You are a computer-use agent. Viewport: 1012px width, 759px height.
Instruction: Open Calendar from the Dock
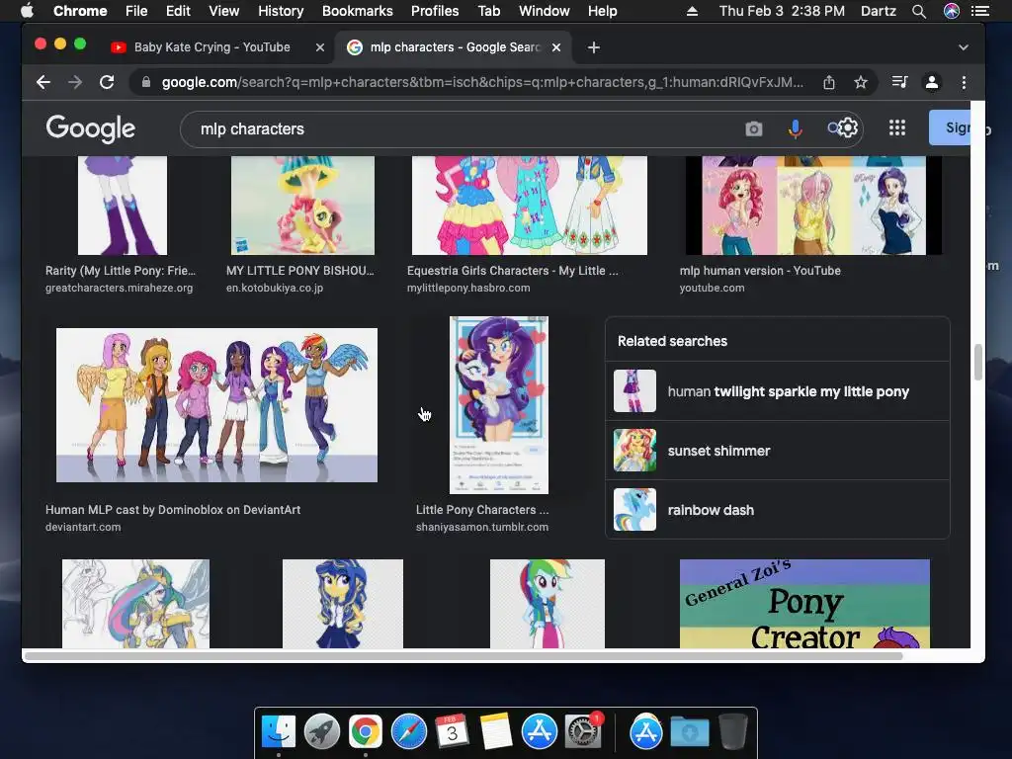click(x=453, y=732)
